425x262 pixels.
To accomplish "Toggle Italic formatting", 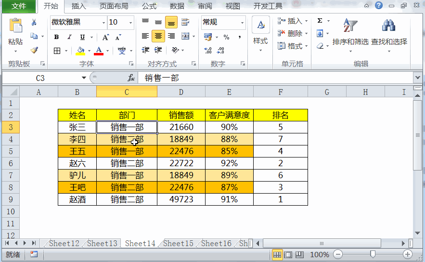I will point(69,37).
